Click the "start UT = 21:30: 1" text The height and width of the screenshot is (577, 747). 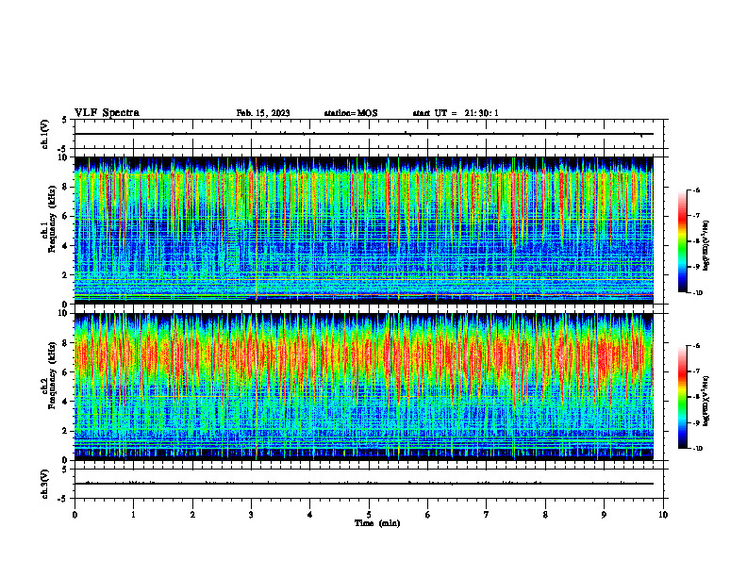click(x=456, y=113)
